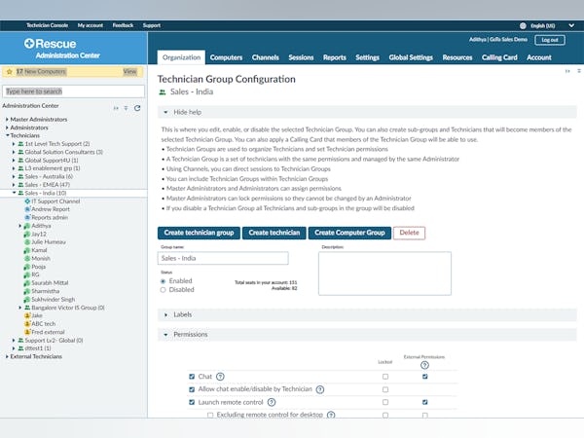Screen dimensions: 584x438
Task: Select the Enabled status radio button
Action: [163, 281]
